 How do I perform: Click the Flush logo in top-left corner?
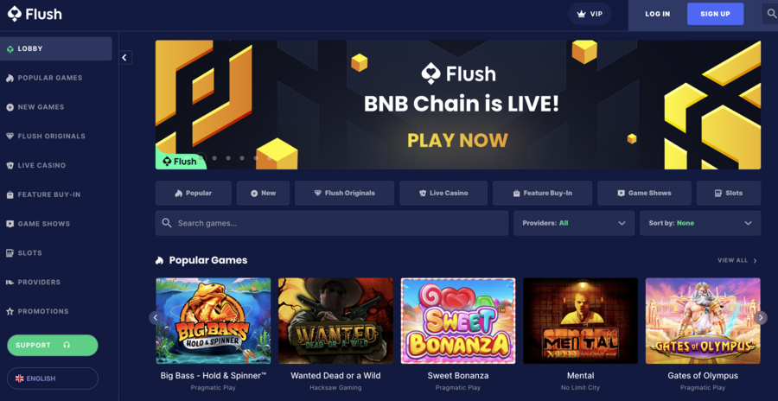tap(35, 14)
